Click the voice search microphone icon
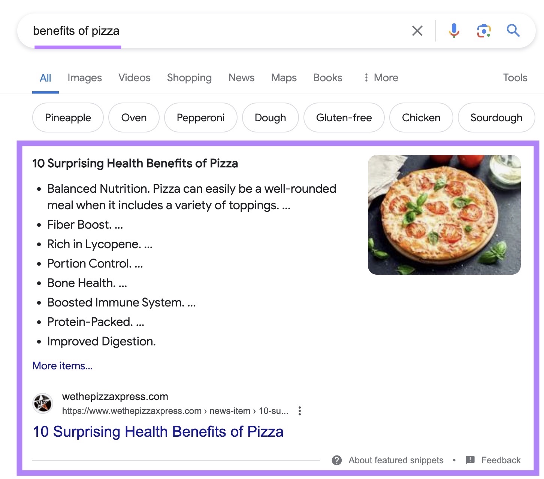The image size is (544, 479). (x=454, y=31)
